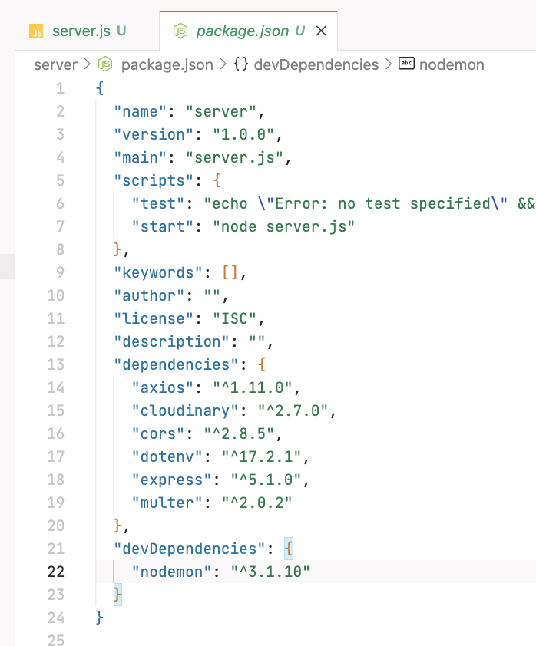Click the "description" key
Screen dimensions: 536x646
pos(171,342)
